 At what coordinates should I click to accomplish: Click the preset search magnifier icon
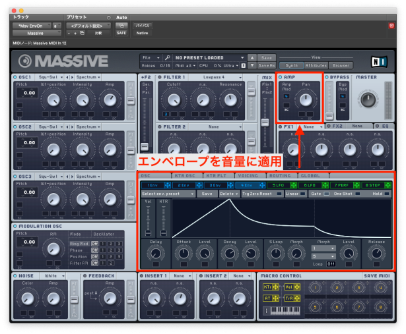[168, 58]
